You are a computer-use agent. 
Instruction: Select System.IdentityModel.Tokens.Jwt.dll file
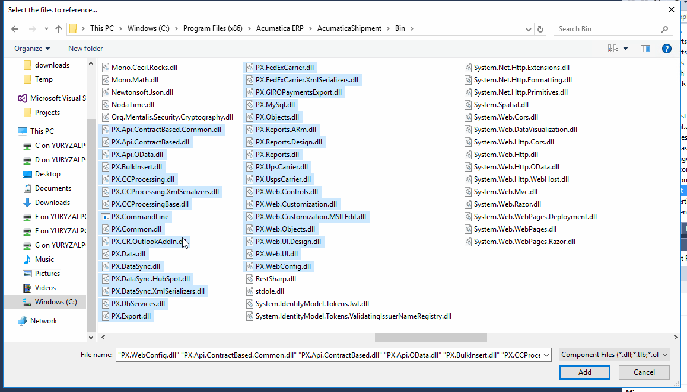coord(307,304)
